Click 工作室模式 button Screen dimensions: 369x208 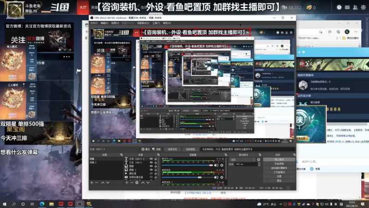(279, 172)
